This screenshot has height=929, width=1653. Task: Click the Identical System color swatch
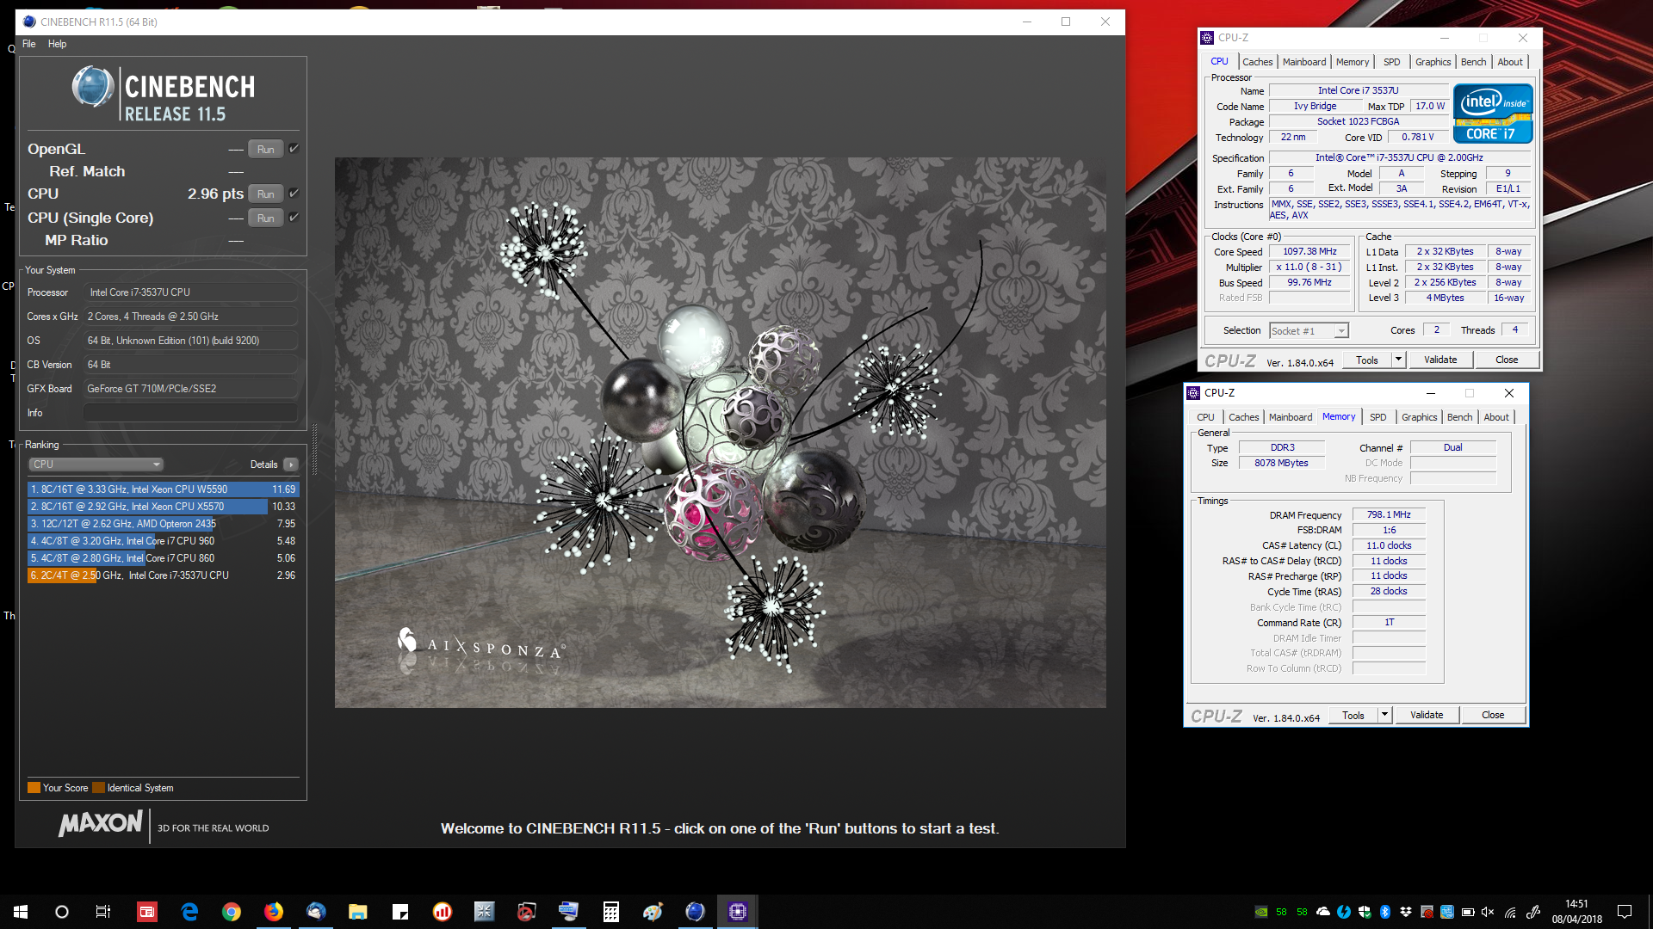point(98,788)
